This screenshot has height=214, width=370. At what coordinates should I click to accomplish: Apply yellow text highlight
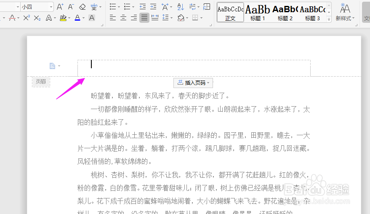(63, 18)
